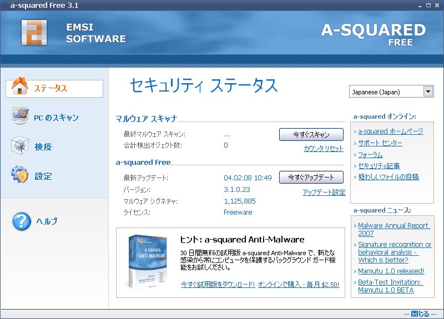444x319 pixels.
Task: Open the サポート センター link
Action: 380,143
